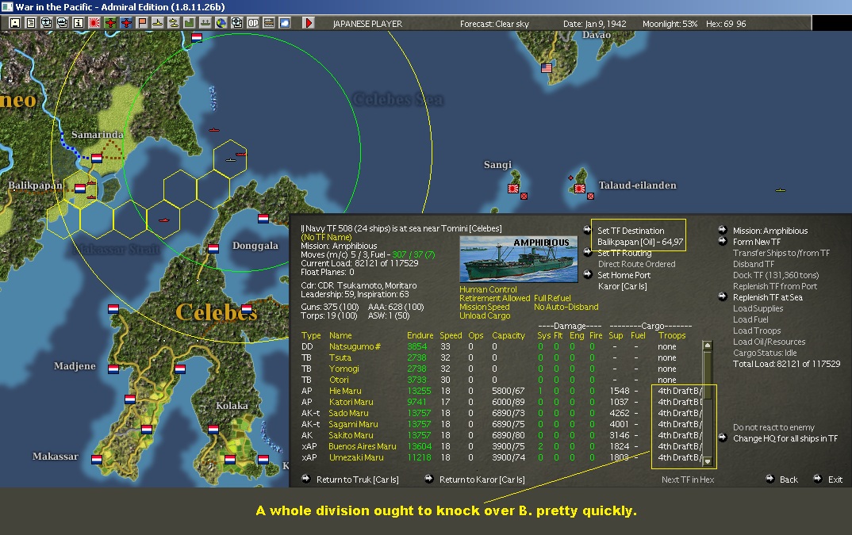Click the Speed column header

[451, 336]
